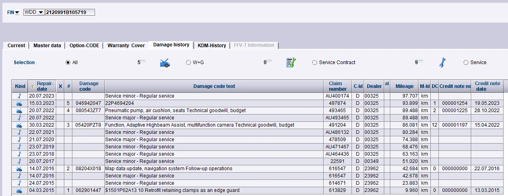Click claim number 497874

point(337,103)
